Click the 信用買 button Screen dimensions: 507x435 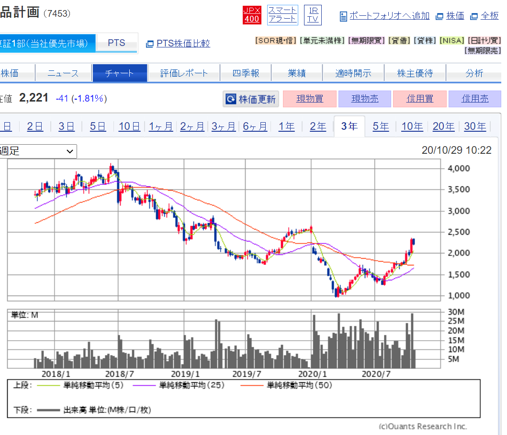(x=420, y=99)
